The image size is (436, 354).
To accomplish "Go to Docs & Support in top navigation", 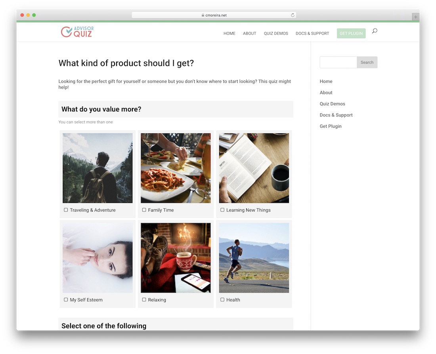I will pos(312,33).
